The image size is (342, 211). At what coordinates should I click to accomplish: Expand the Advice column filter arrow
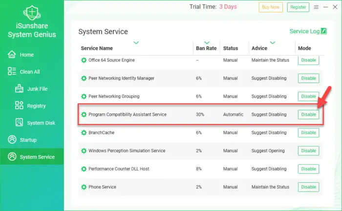(273, 43)
